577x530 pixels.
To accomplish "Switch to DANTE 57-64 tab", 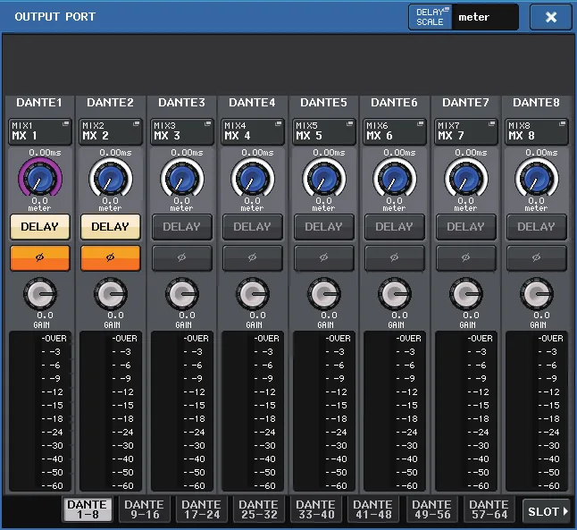I will point(489,509).
